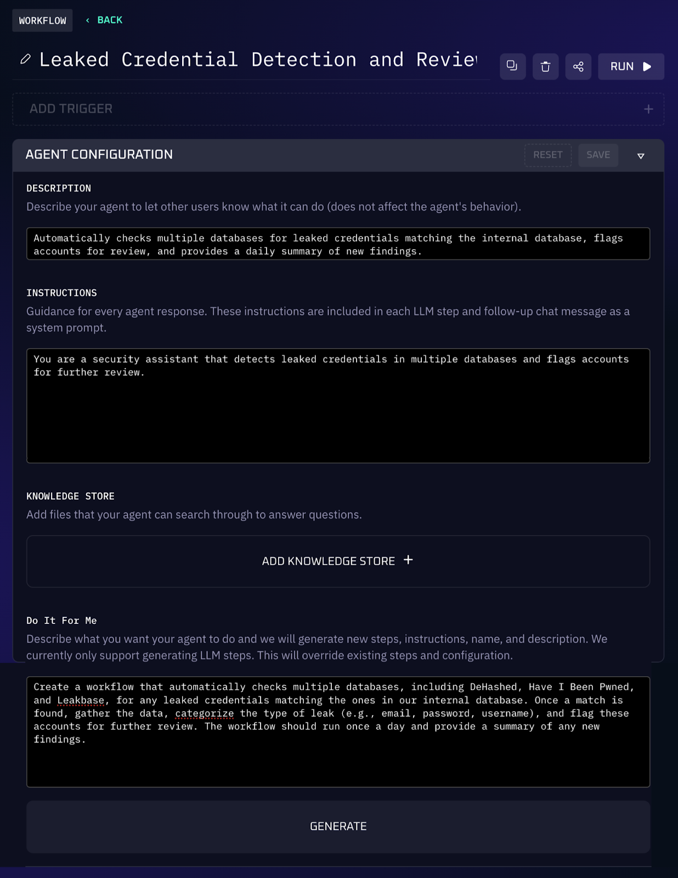Click the DESCRIPTION section label
This screenshot has height=878, width=678.
click(x=59, y=188)
